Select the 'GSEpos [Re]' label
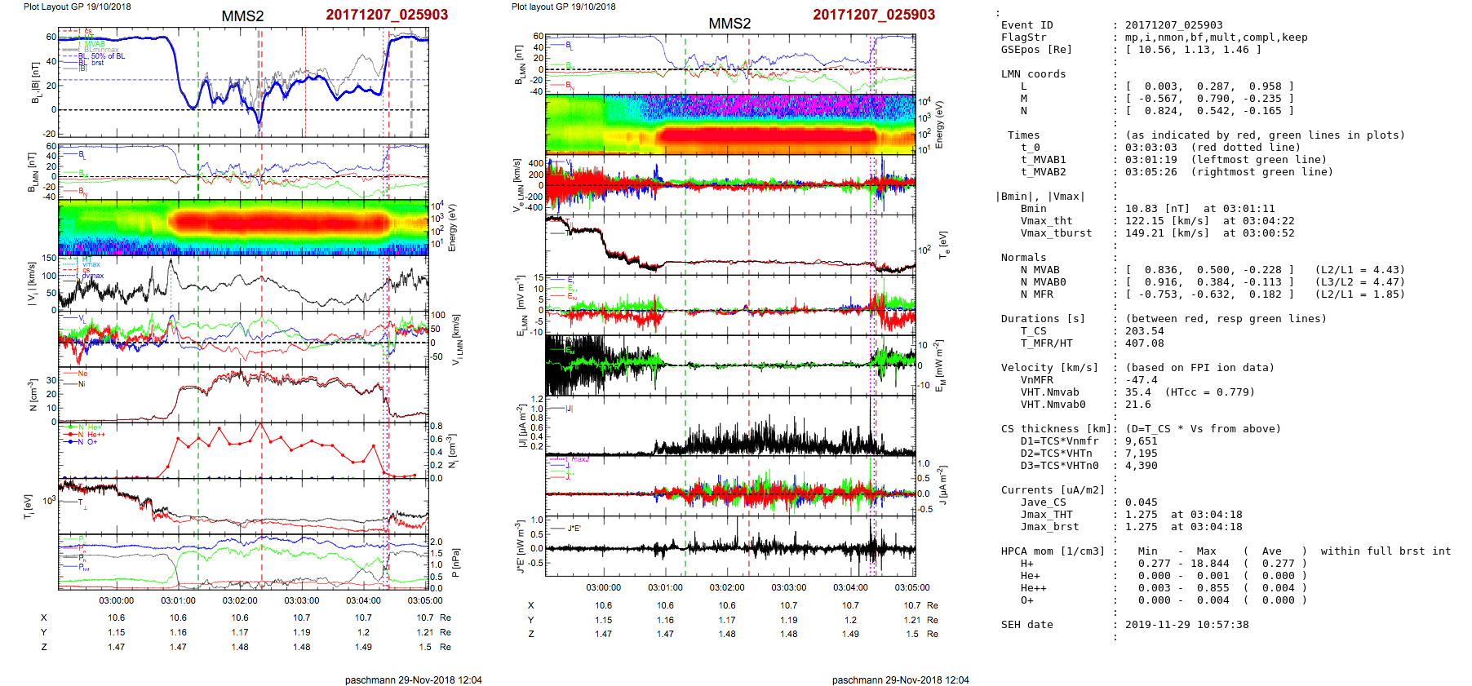The image size is (1472, 686). (x=1036, y=50)
